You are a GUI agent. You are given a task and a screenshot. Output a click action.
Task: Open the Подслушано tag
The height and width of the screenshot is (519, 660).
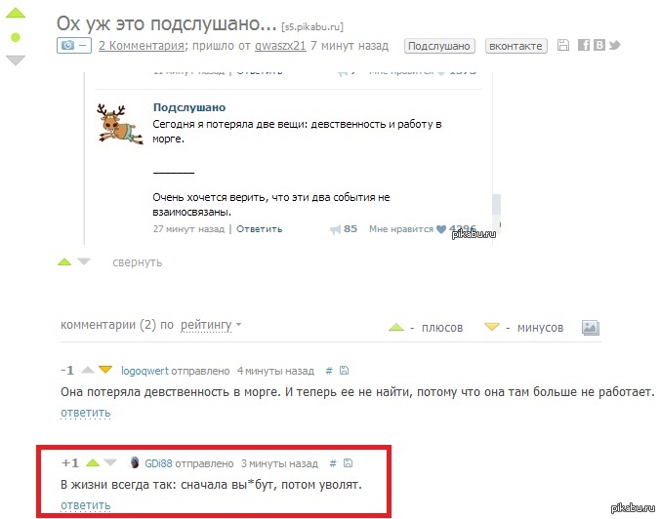[439, 46]
